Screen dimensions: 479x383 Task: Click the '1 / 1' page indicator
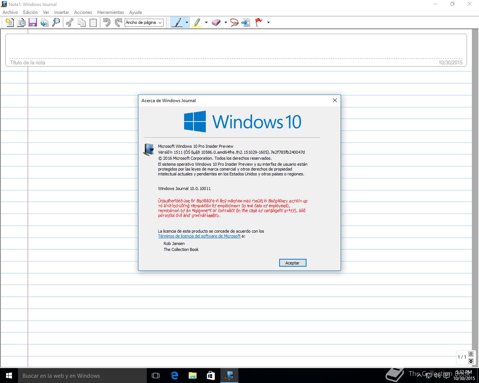pos(462,357)
